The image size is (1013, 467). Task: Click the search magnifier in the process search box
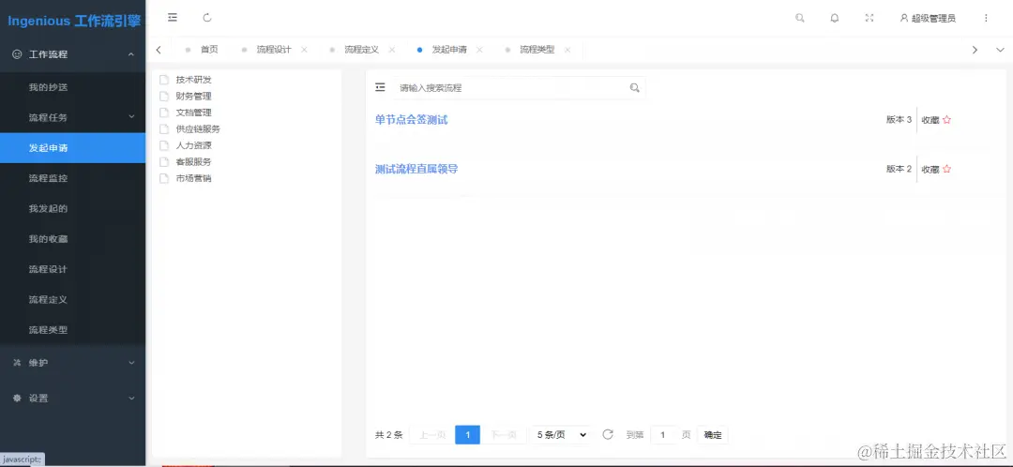point(634,88)
